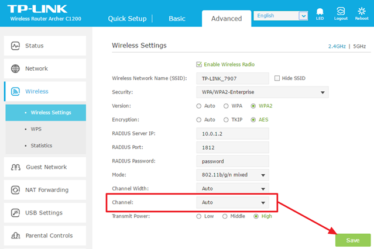Click the Network globe icon
The height and width of the screenshot is (249, 374).
tap(15, 68)
